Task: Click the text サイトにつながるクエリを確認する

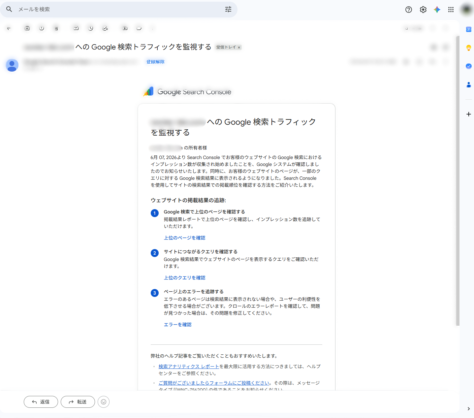Action: 201,252
